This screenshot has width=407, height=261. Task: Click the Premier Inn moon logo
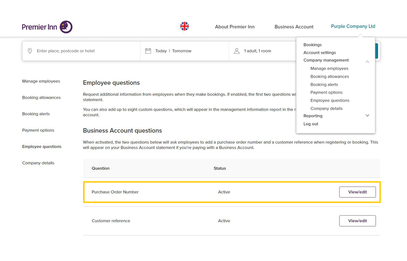[x=66, y=27]
